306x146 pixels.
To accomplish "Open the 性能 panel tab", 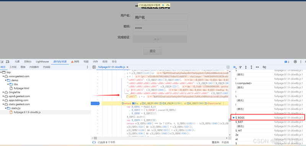I will coord(86,62).
